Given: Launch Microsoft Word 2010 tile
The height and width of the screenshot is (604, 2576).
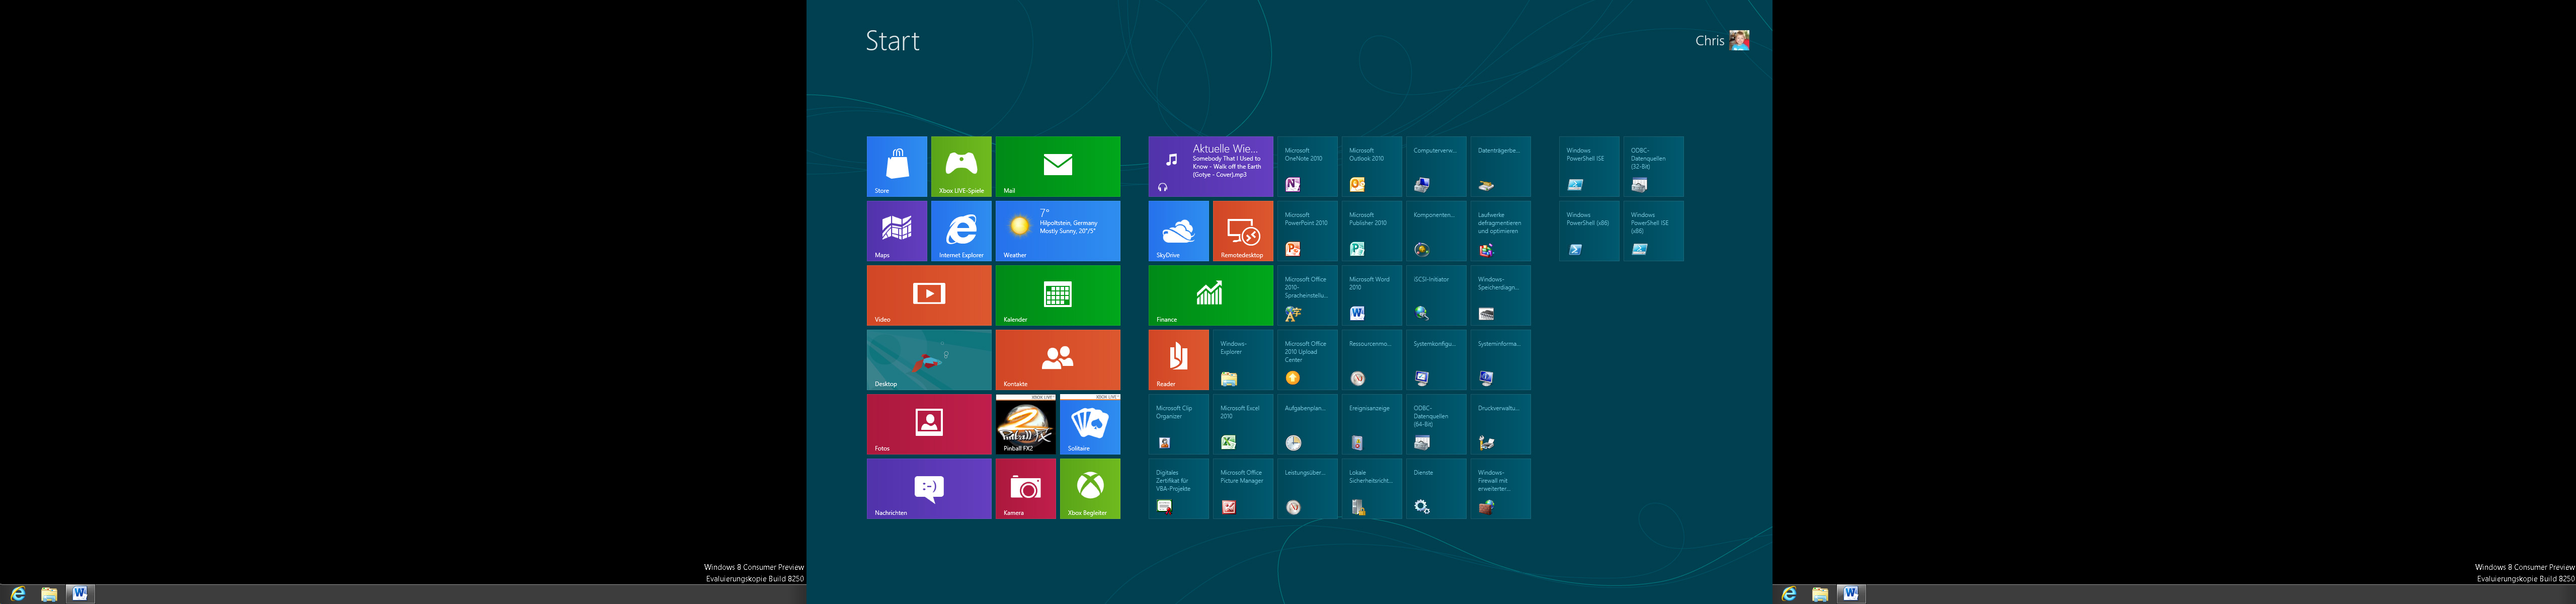Looking at the screenshot, I should [x=1372, y=295].
